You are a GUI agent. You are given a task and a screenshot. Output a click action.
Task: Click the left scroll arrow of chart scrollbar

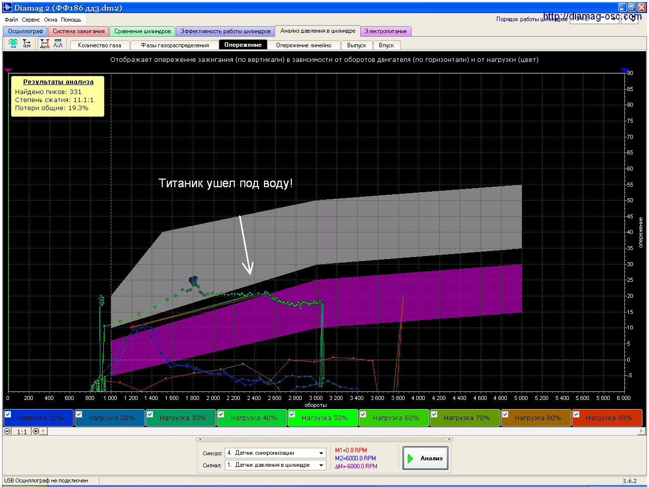pos(43,431)
